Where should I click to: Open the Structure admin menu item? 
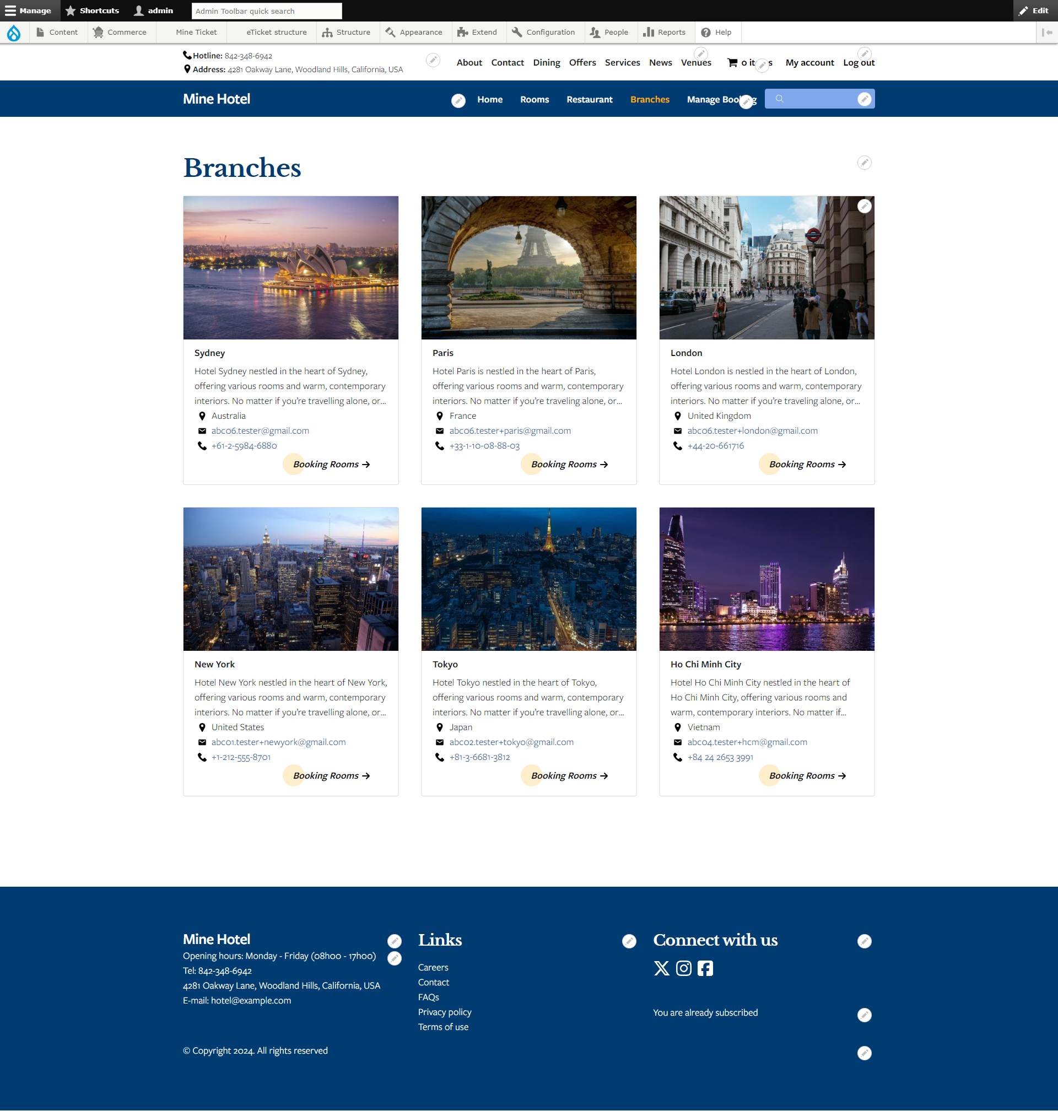coord(347,33)
